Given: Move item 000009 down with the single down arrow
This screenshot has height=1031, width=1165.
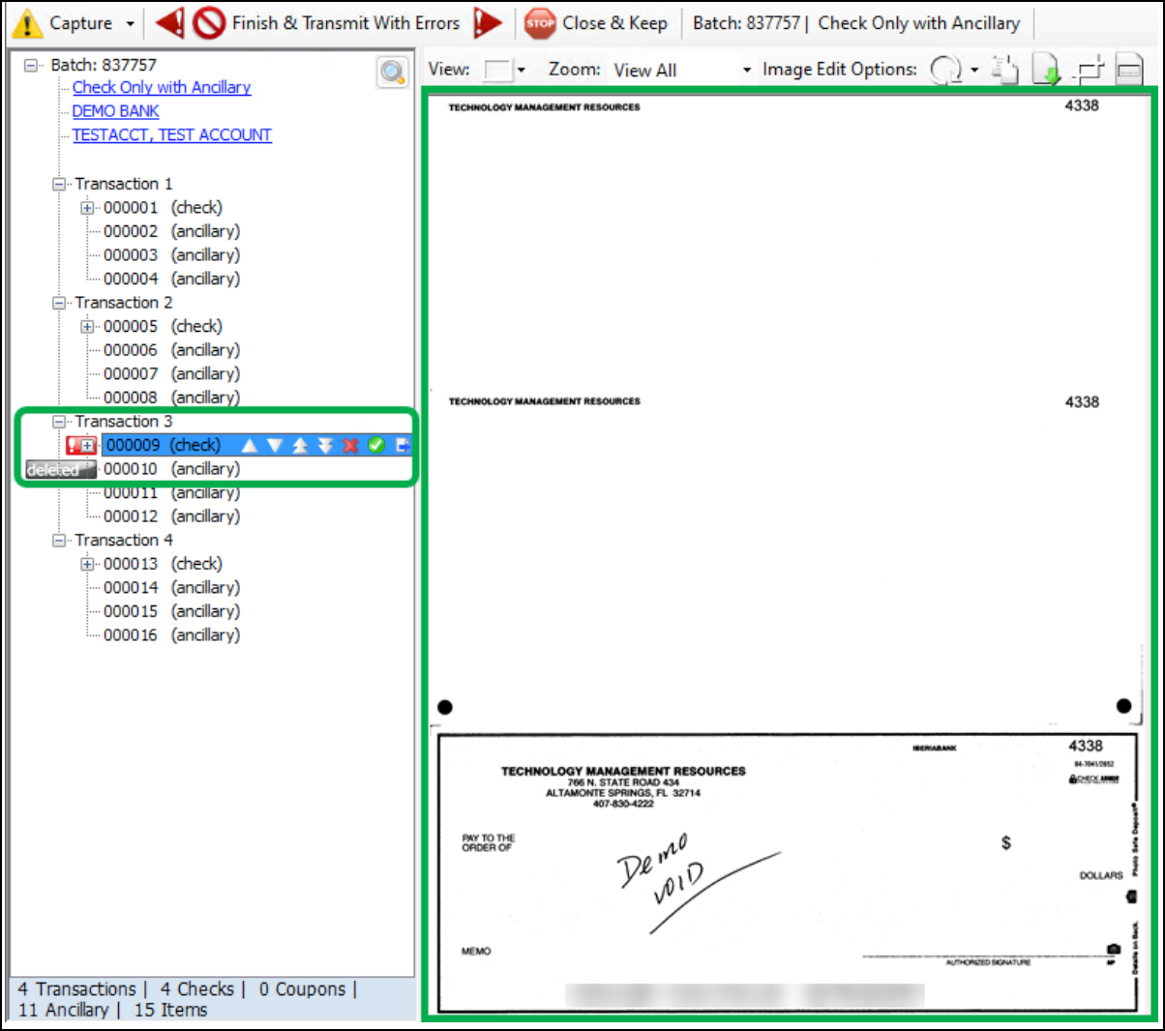Looking at the screenshot, I should (x=275, y=445).
